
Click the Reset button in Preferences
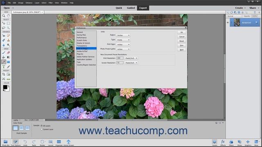point(182,41)
